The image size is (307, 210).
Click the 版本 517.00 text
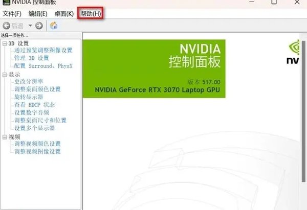point(204,82)
